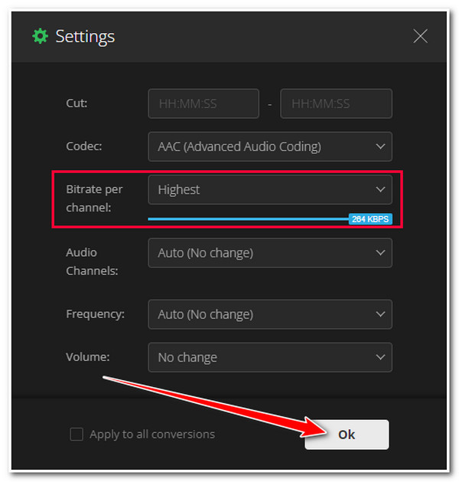459x482 pixels.
Task: Confirm settings with the Ok button
Action: point(347,434)
